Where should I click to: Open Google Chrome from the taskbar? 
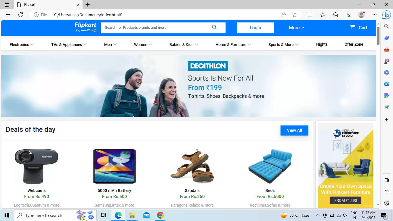click(160, 215)
